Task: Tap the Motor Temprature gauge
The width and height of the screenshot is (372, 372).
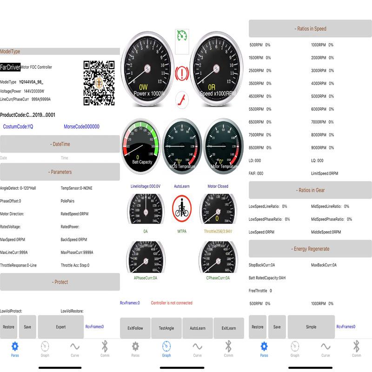Action: pos(224,146)
